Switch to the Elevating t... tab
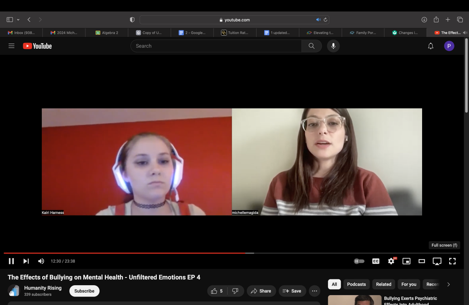 (x=321, y=33)
